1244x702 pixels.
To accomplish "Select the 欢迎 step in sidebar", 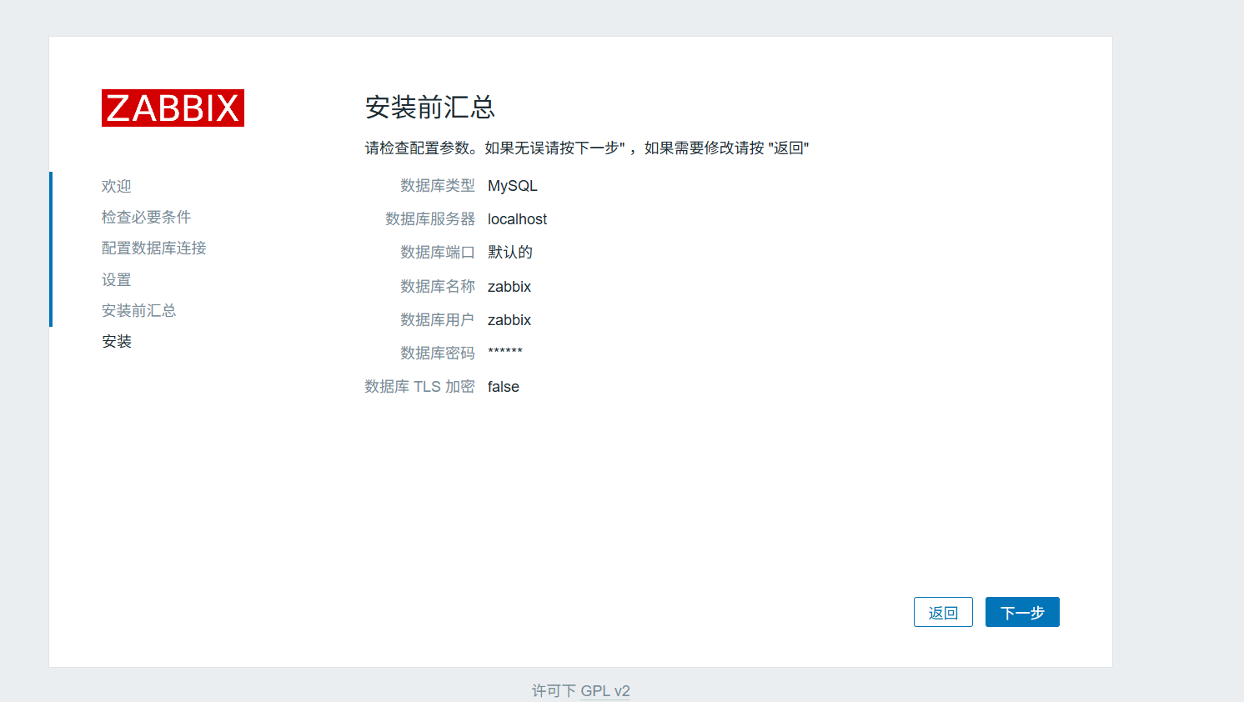I will pos(117,186).
